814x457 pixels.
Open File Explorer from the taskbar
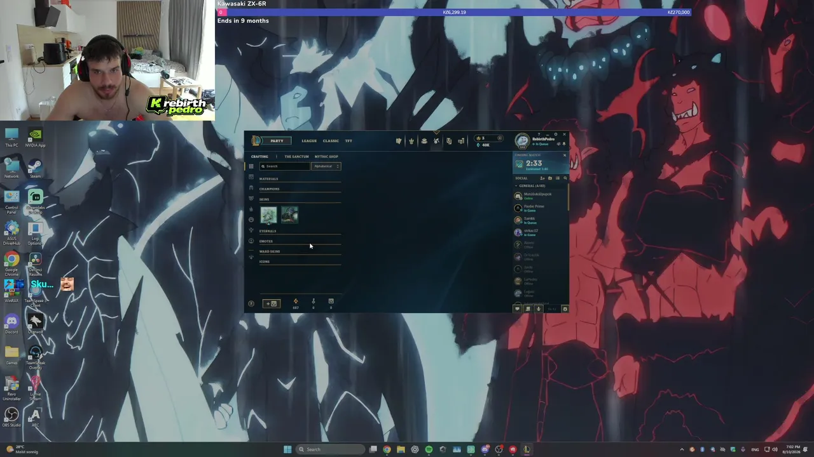point(401,449)
